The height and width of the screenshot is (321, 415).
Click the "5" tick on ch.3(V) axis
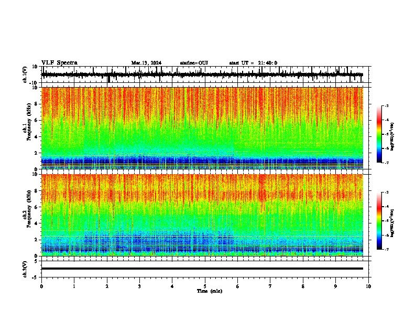point(36,261)
